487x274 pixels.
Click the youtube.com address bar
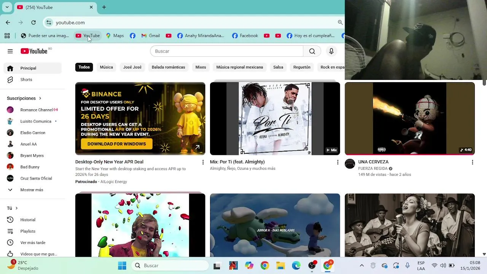[x=194, y=22]
